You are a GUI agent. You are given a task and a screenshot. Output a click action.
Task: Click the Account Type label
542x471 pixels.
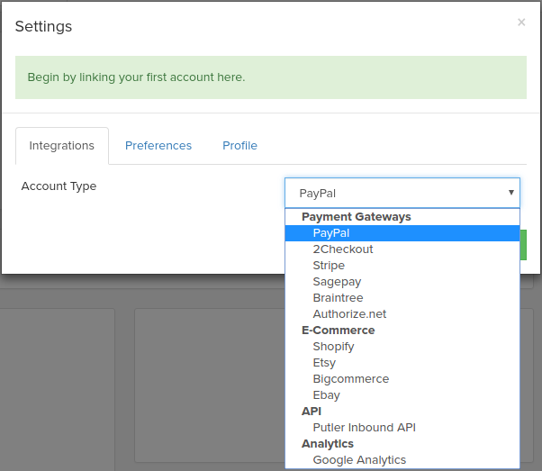tap(59, 186)
